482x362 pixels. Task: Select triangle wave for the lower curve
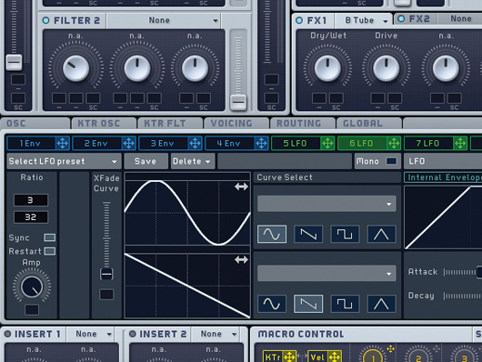click(x=381, y=304)
